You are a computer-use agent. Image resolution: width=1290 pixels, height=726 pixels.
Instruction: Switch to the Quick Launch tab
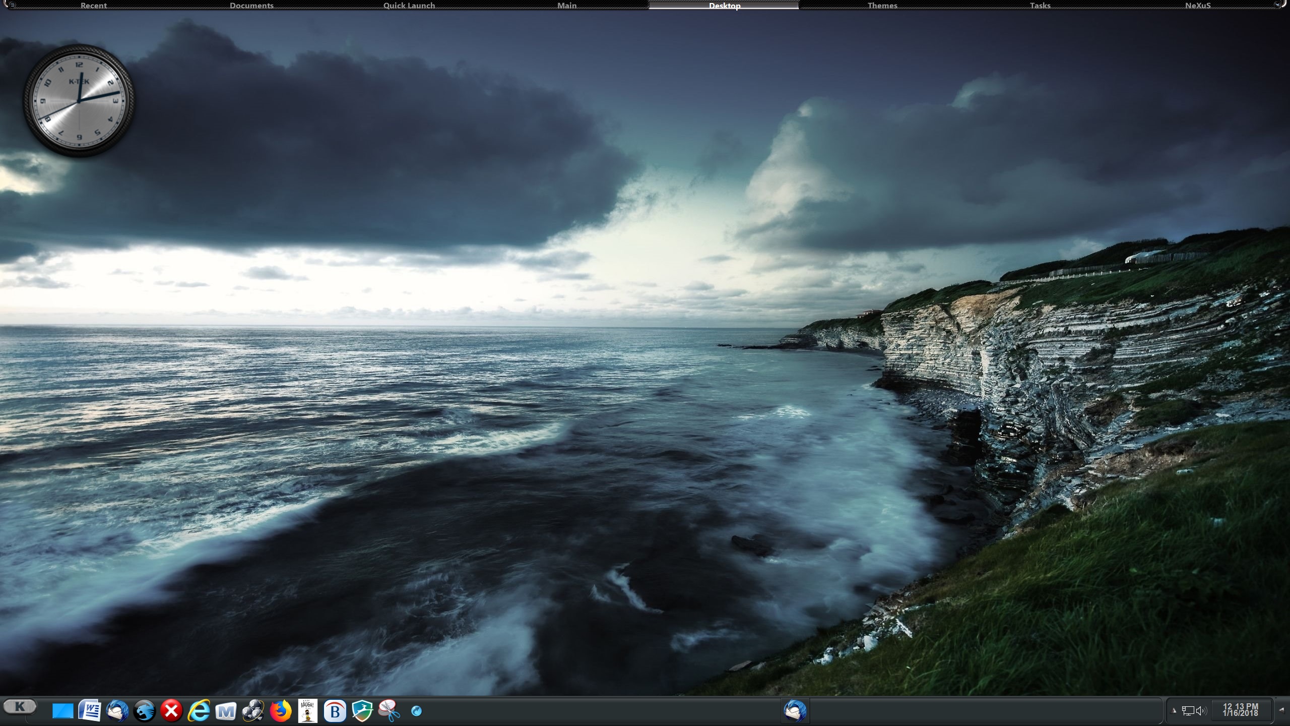coord(409,6)
